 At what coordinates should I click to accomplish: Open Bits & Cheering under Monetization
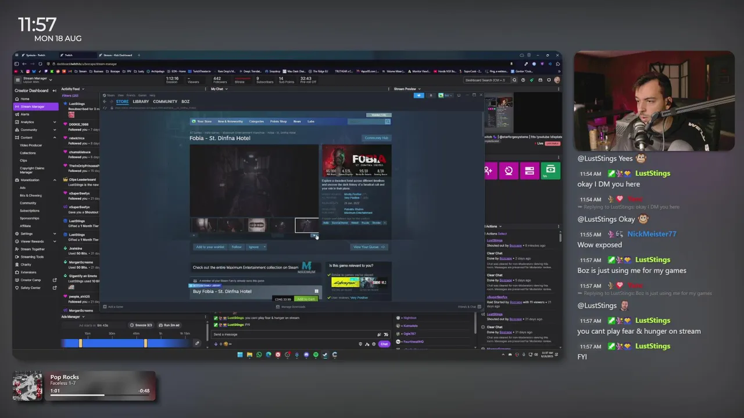pyautogui.click(x=31, y=195)
